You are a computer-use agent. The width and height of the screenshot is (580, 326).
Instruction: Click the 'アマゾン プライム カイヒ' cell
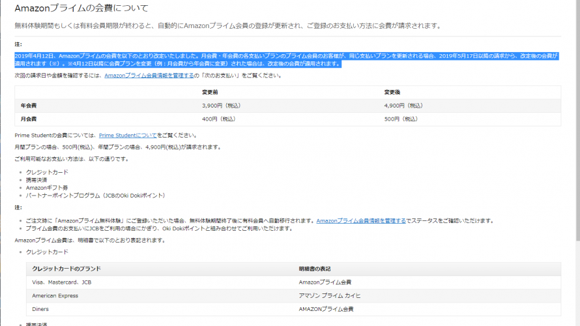330,295
